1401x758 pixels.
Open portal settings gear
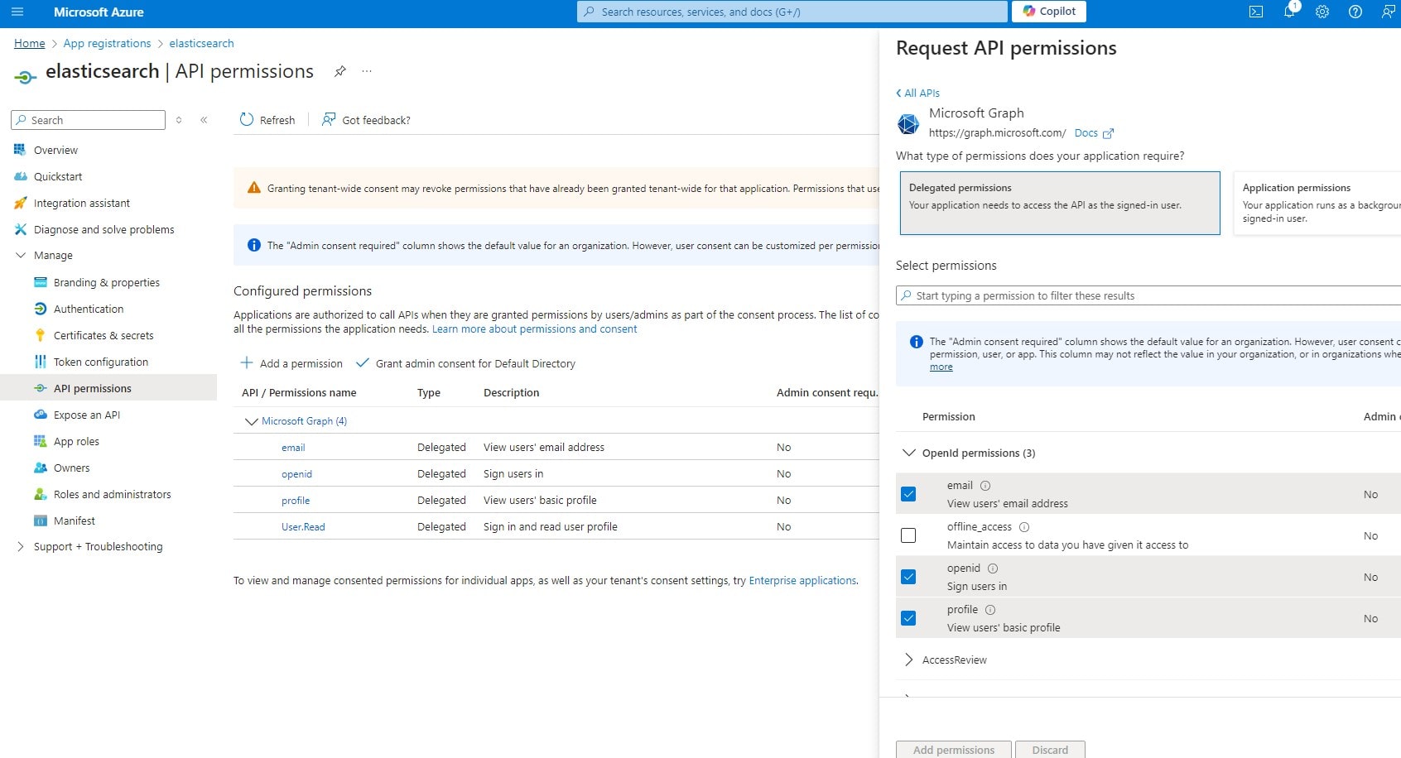[x=1322, y=12]
